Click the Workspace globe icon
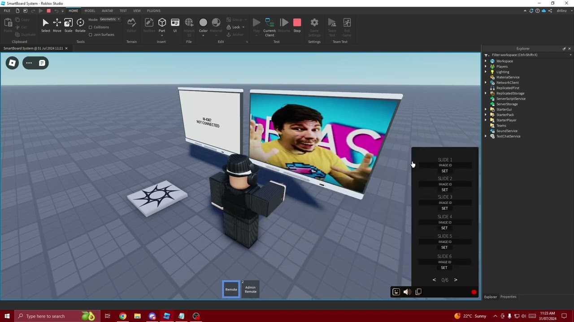574x322 pixels. point(492,61)
